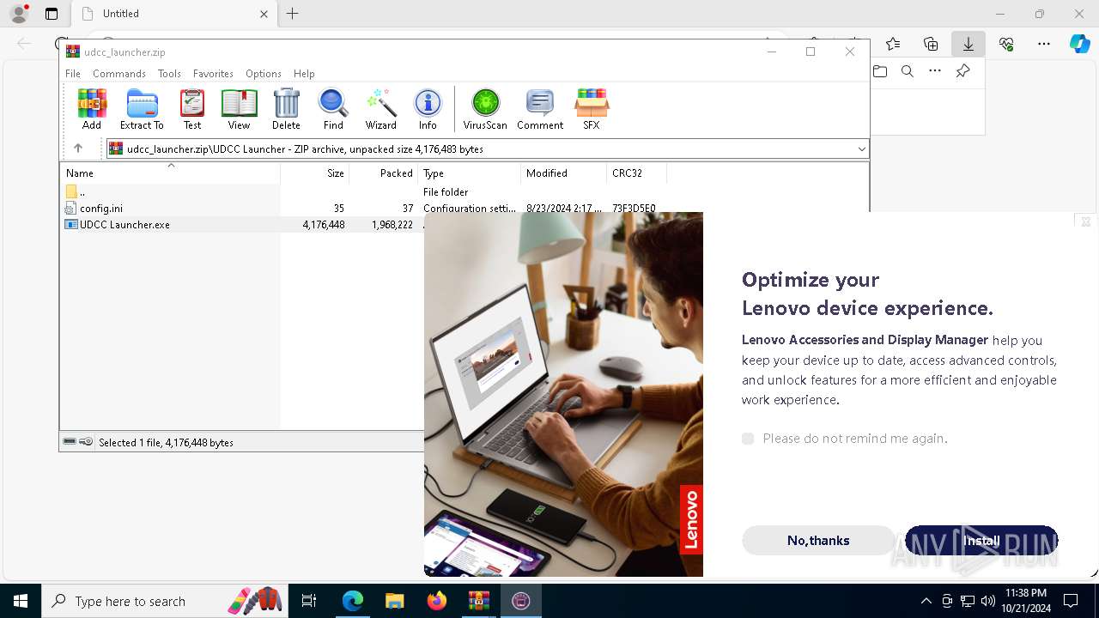Start VirusScan on the archive
The height and width of the screenshot is (618, 1099).
(x=485, y=109)
